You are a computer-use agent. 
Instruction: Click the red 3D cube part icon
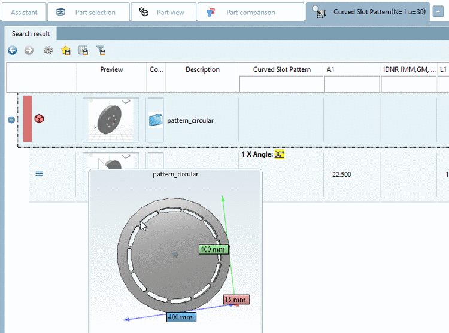click(x=40, y=119)
